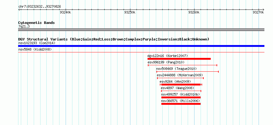Click the 93250k ruler label
Viewport: 273px width, 125px height.
[130, 12]
